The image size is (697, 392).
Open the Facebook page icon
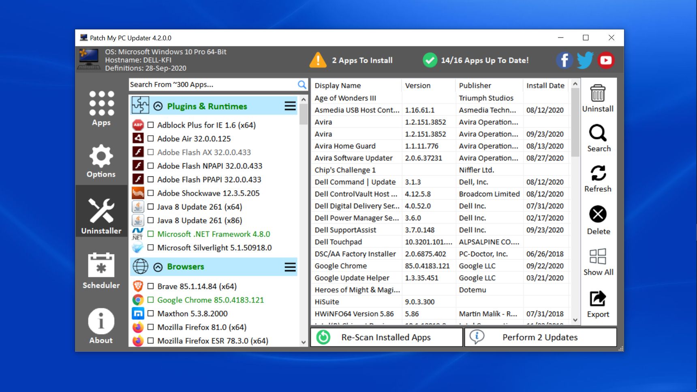(564, 60)
